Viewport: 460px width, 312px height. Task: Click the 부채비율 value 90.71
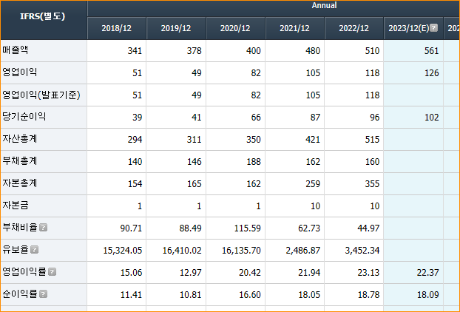[x=131, y=228]
